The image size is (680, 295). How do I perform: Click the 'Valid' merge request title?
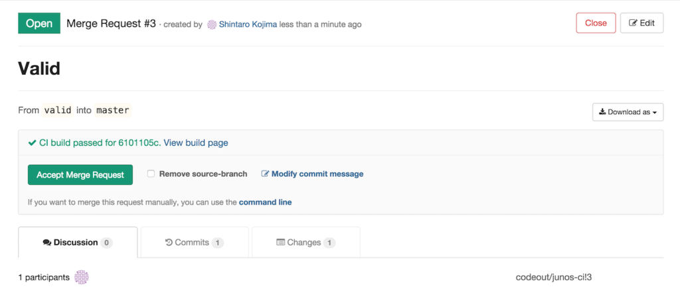click(x=39, y=68)
